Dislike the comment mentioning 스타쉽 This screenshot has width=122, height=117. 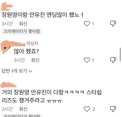pos(113,109)
